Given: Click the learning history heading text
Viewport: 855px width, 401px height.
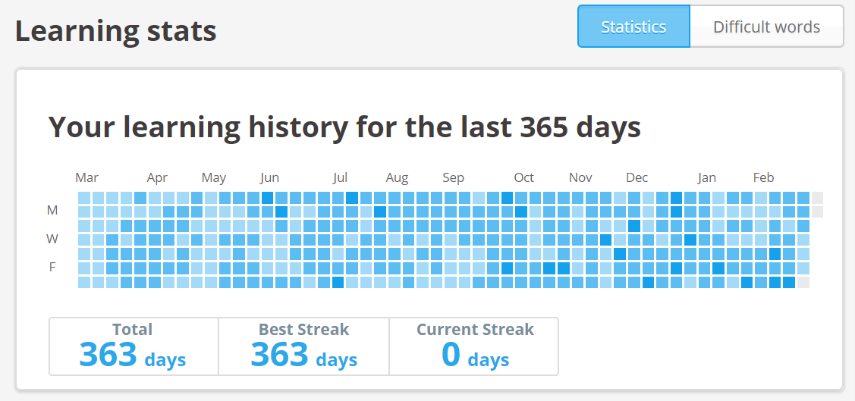Looking at the screenshot, I should (x=344, y=127).
